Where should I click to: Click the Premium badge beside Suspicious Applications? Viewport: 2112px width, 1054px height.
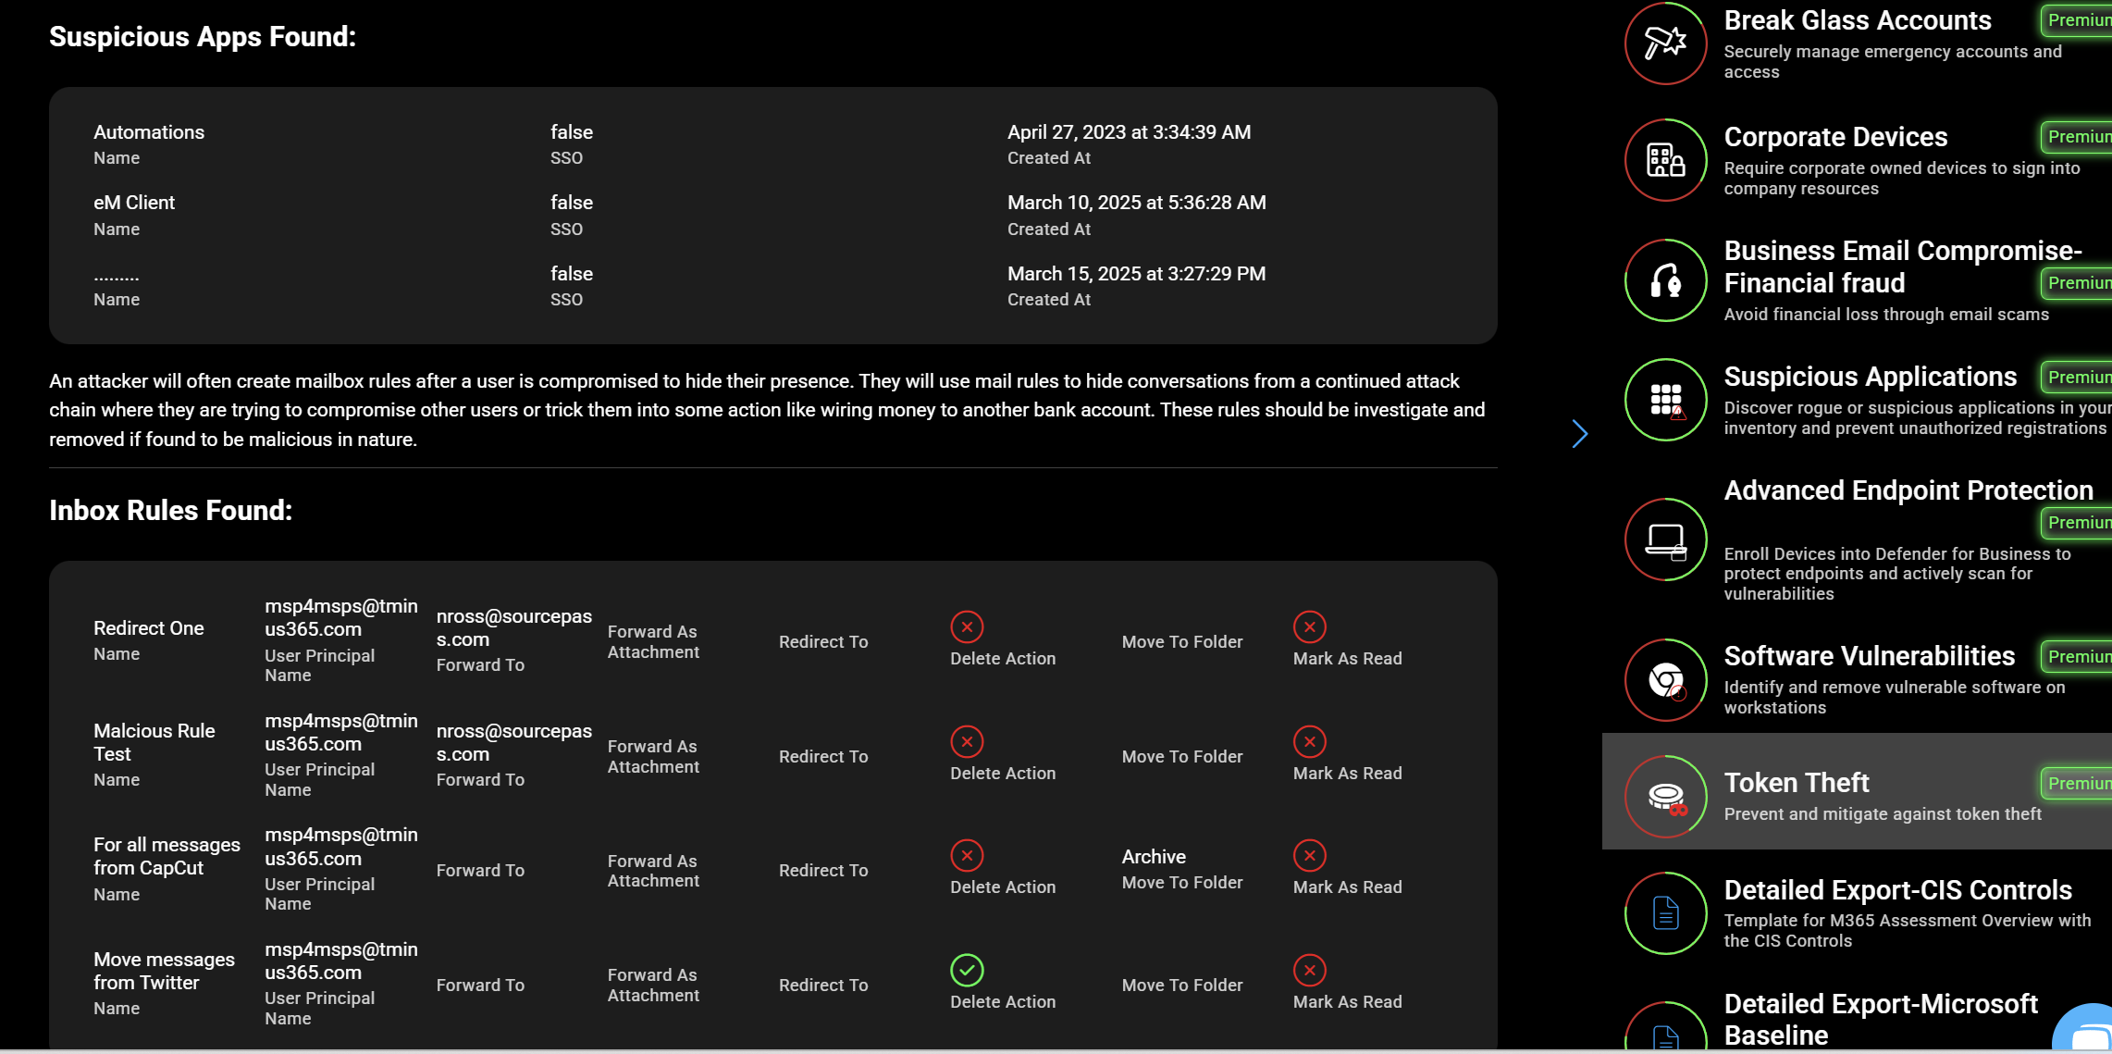click(2078, 378)
